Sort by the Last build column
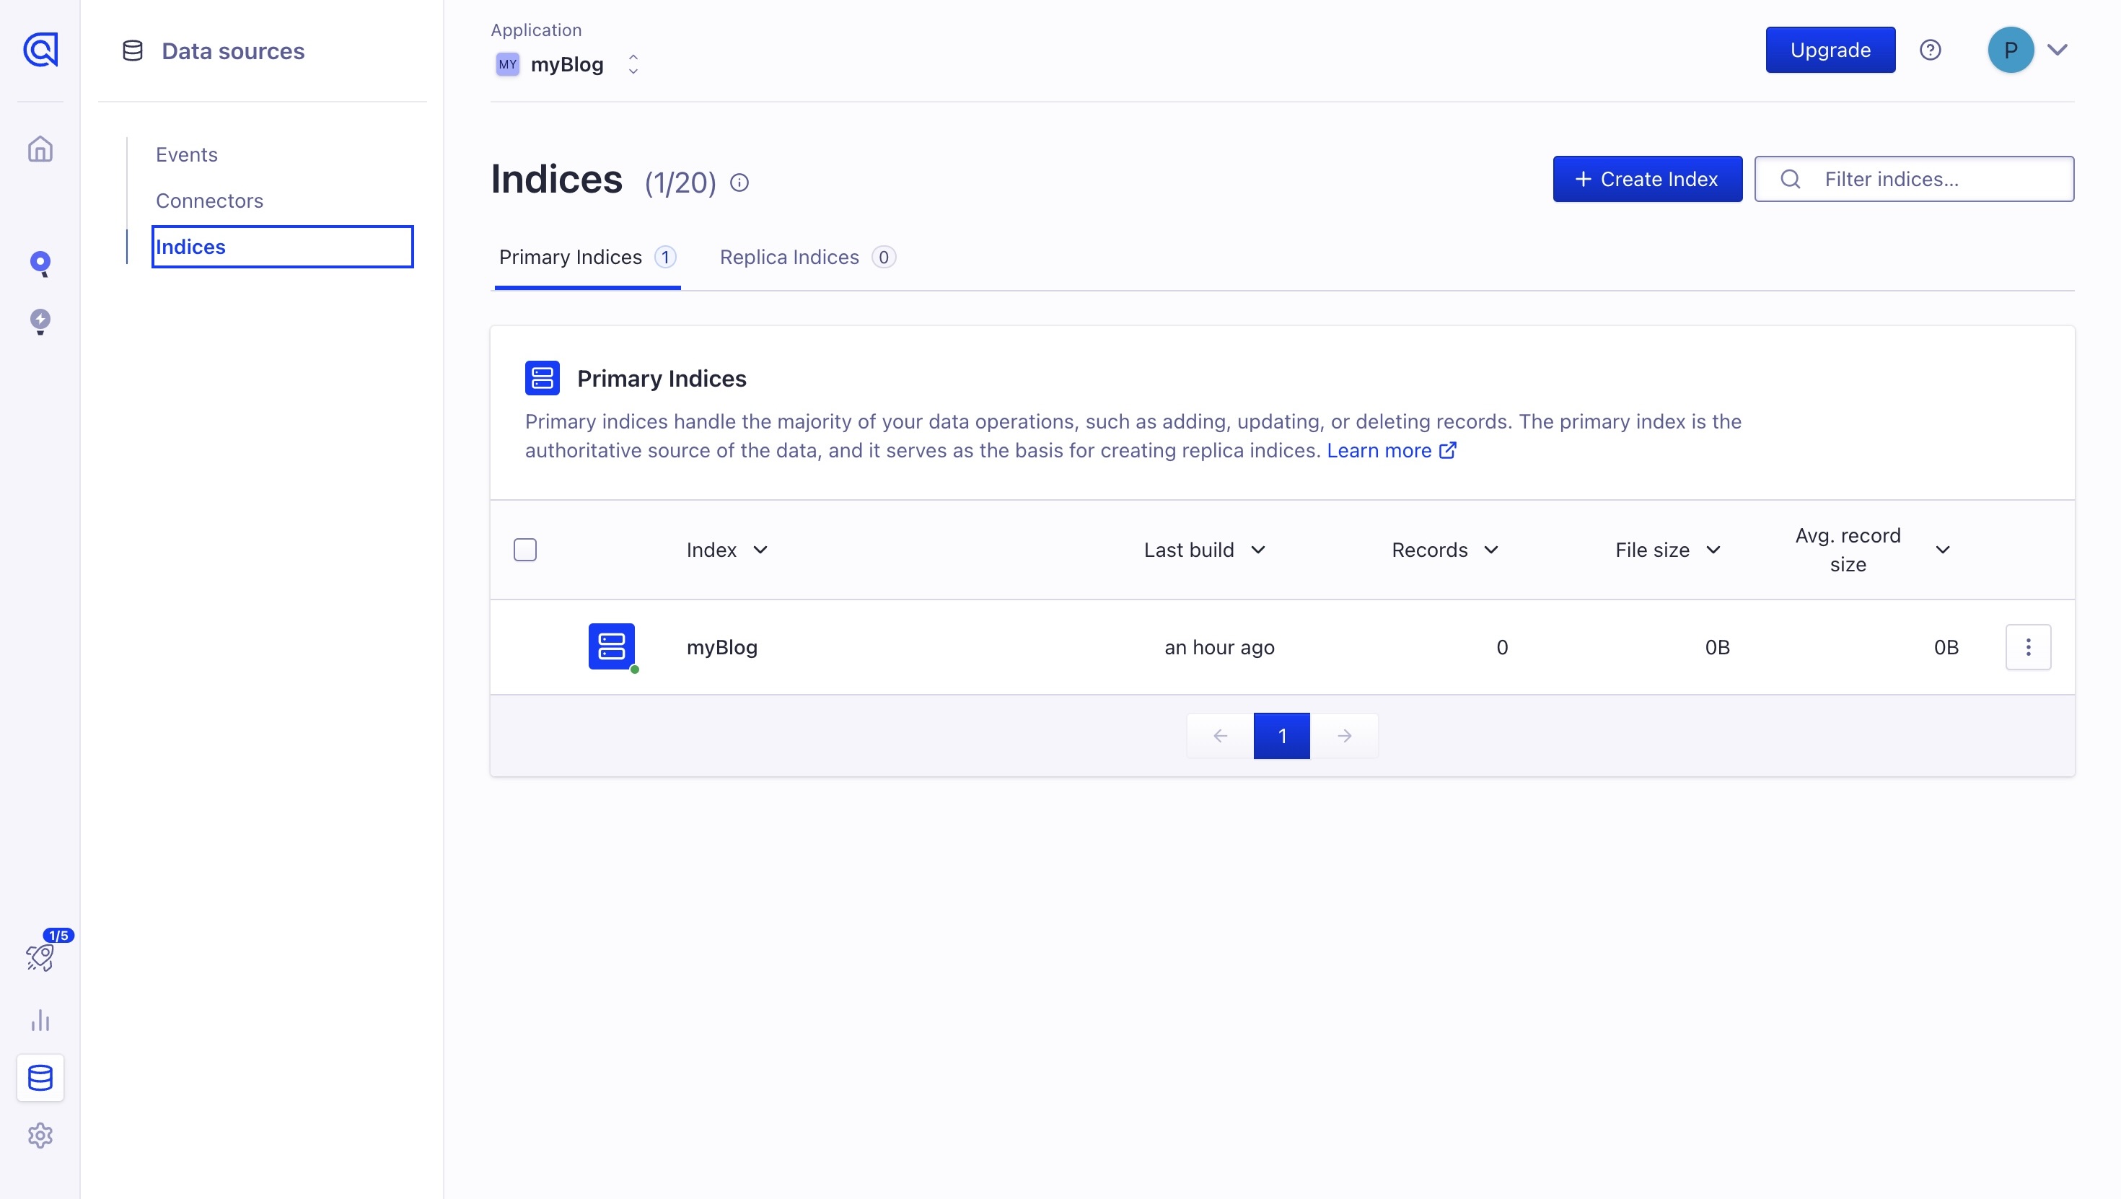Viewport: 2121px width, 1199px height. pyautogui.click(x=1205, y=549)
